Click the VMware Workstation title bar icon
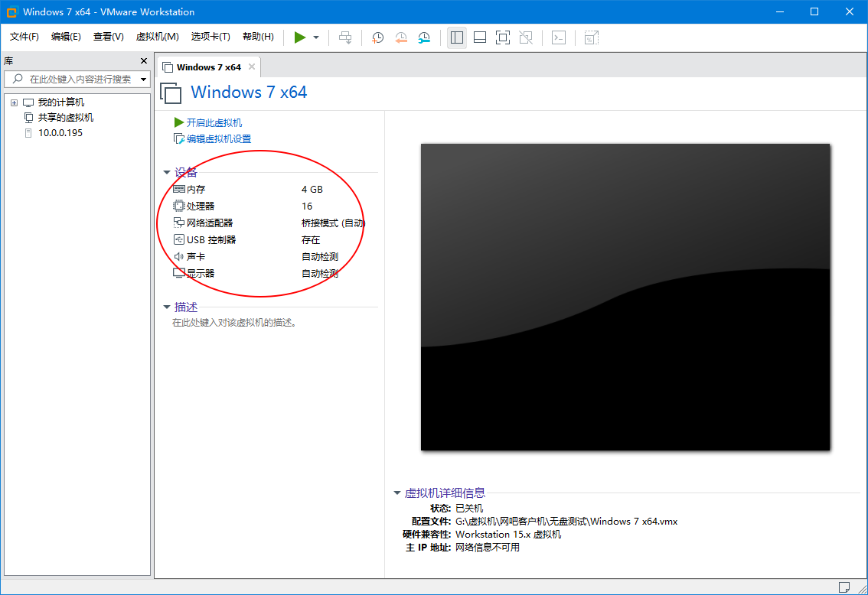 (x=11, y=11)
